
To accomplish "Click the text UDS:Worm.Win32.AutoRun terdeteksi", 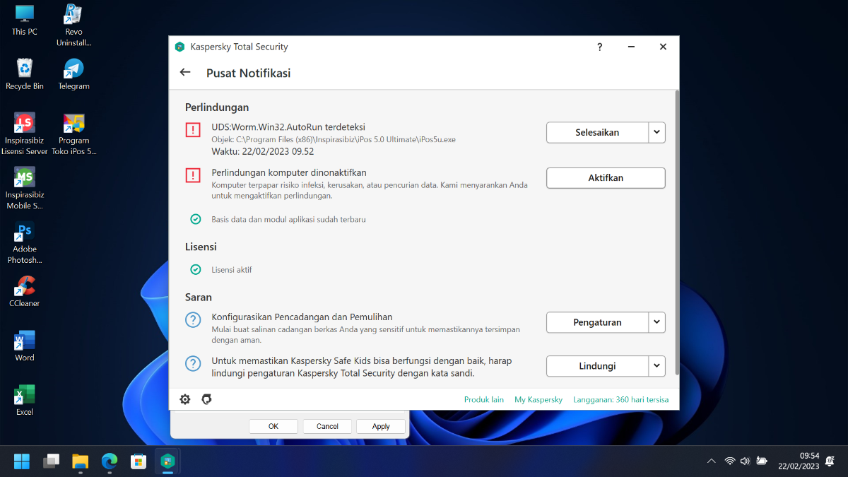I will tap(288, 127).
